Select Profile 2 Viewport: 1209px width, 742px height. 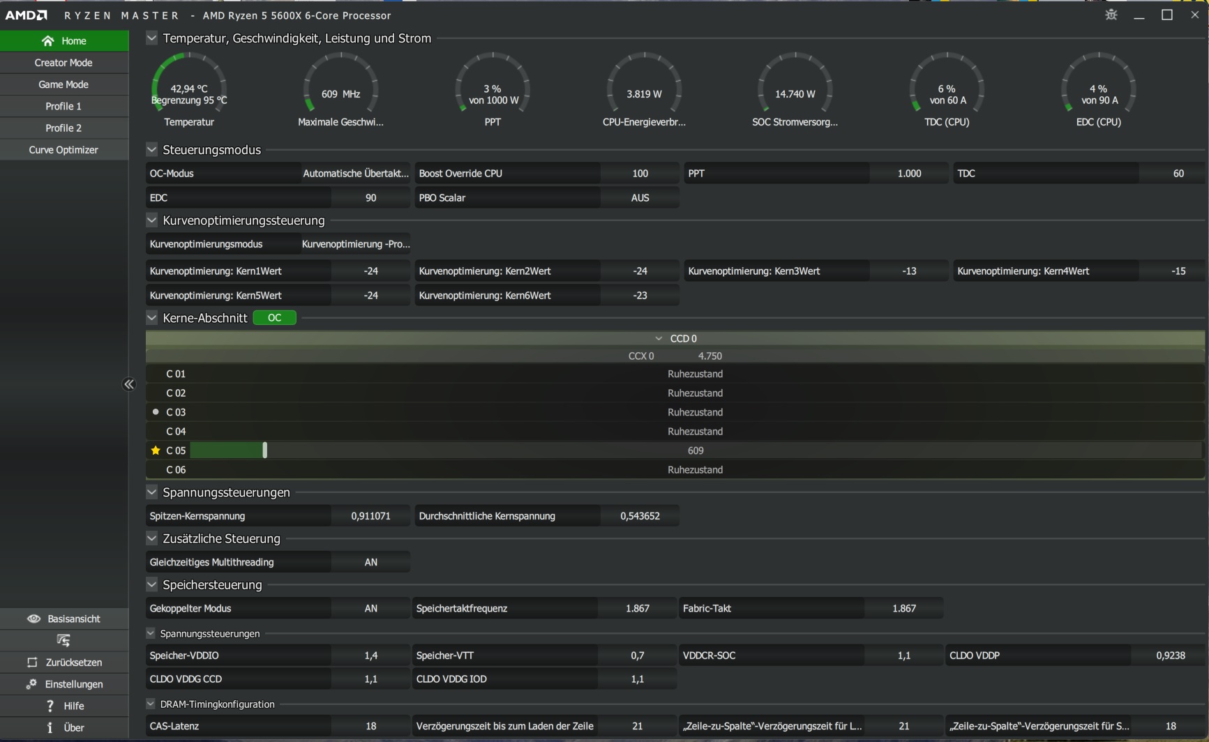pos(64,128)
